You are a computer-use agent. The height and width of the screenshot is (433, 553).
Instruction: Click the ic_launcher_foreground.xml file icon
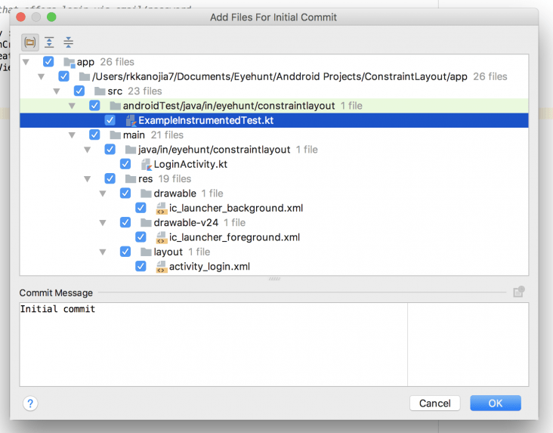tap(162, 237)
